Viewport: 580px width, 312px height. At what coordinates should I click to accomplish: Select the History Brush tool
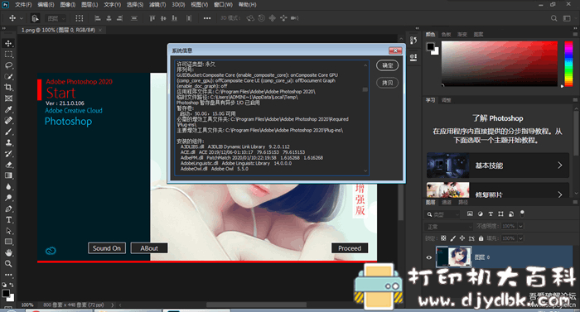(x=8, y=154)
